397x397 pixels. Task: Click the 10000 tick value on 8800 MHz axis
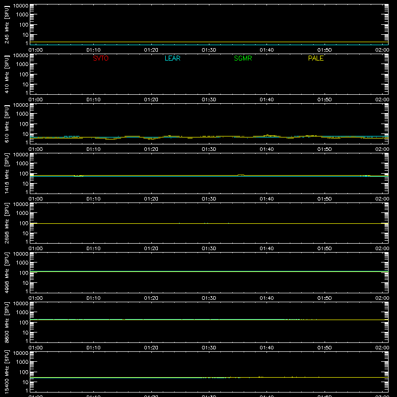tap(21, 304)
